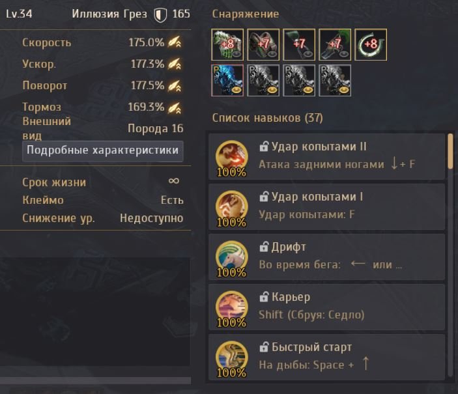Click the Поворот upgrade wing arrows
The height and width of the screenshot is (394, 458).
(x=175, y=85)
